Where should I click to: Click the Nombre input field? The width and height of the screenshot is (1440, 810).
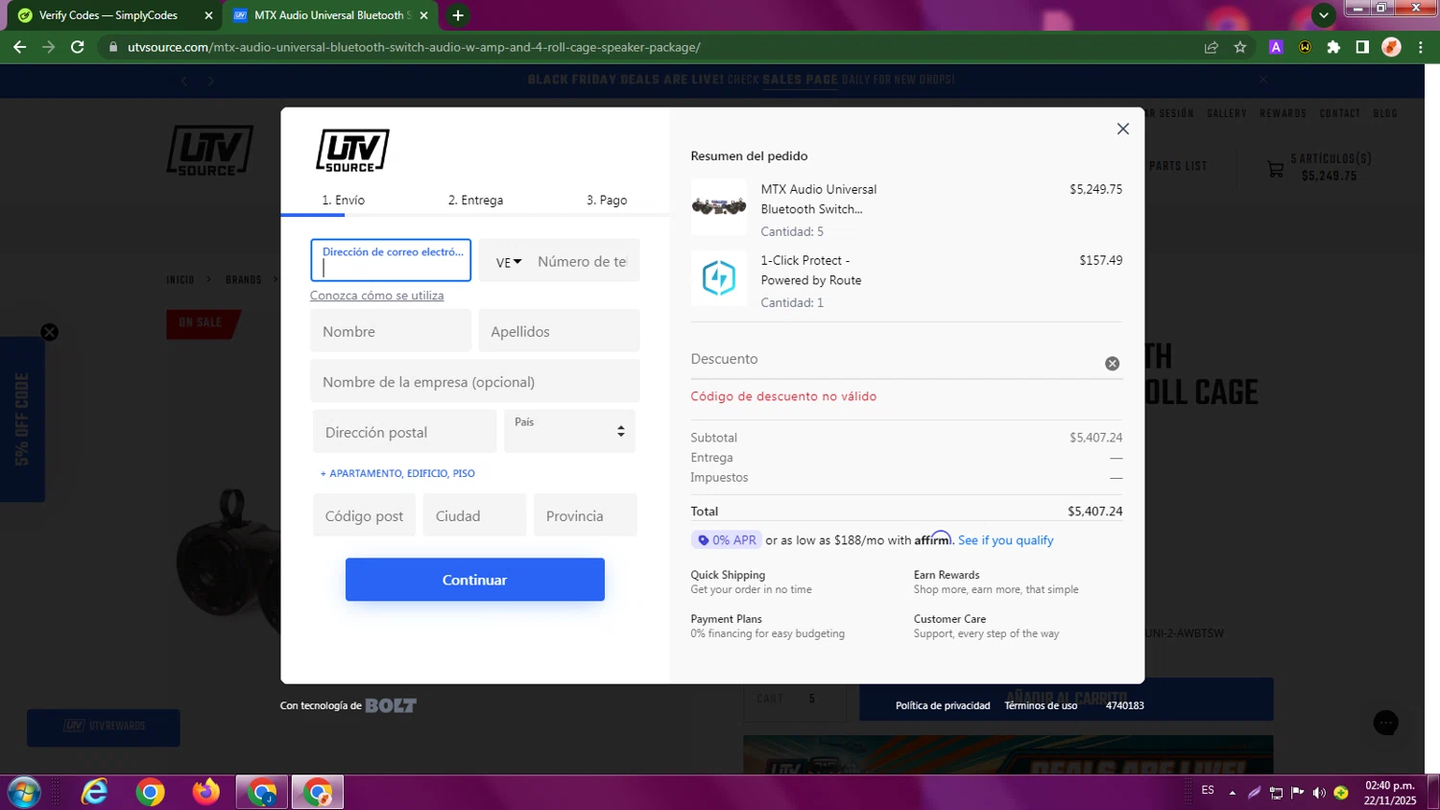click(391, 331)
